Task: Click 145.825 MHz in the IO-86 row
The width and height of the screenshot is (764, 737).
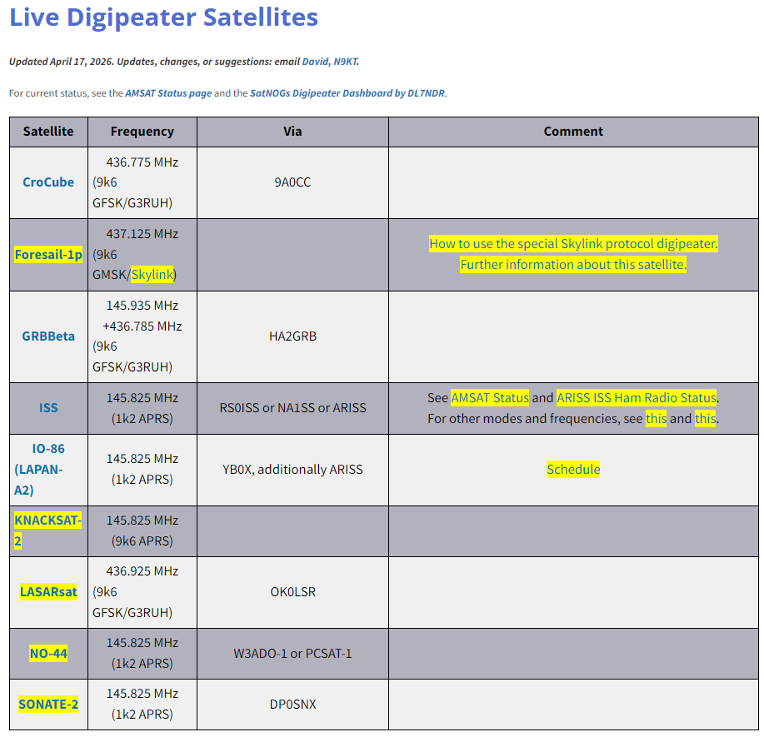Action: [142, 458]
